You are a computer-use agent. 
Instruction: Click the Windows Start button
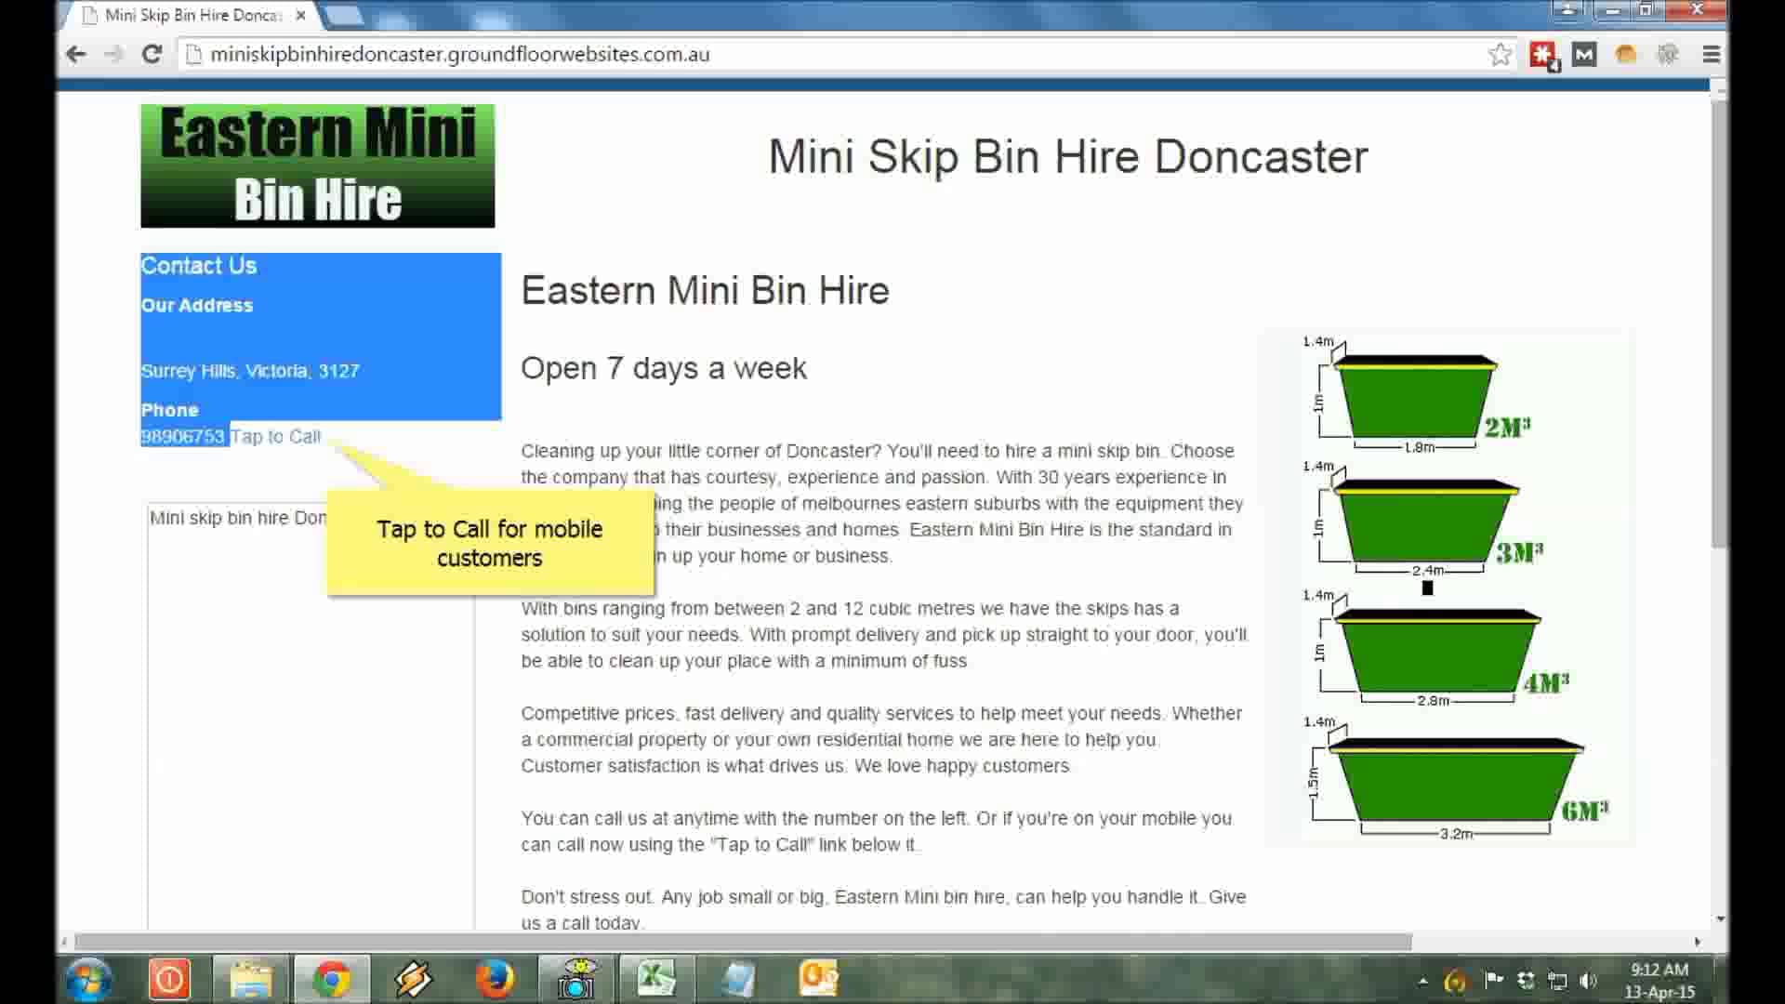pos(88,978)
